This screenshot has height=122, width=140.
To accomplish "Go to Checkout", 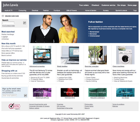I will (x=95, y=5).
